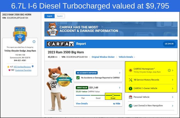Click the dealer phone number 844-821-4581
The width and height of the screenshot is (180, 118).
coord(20,60)
